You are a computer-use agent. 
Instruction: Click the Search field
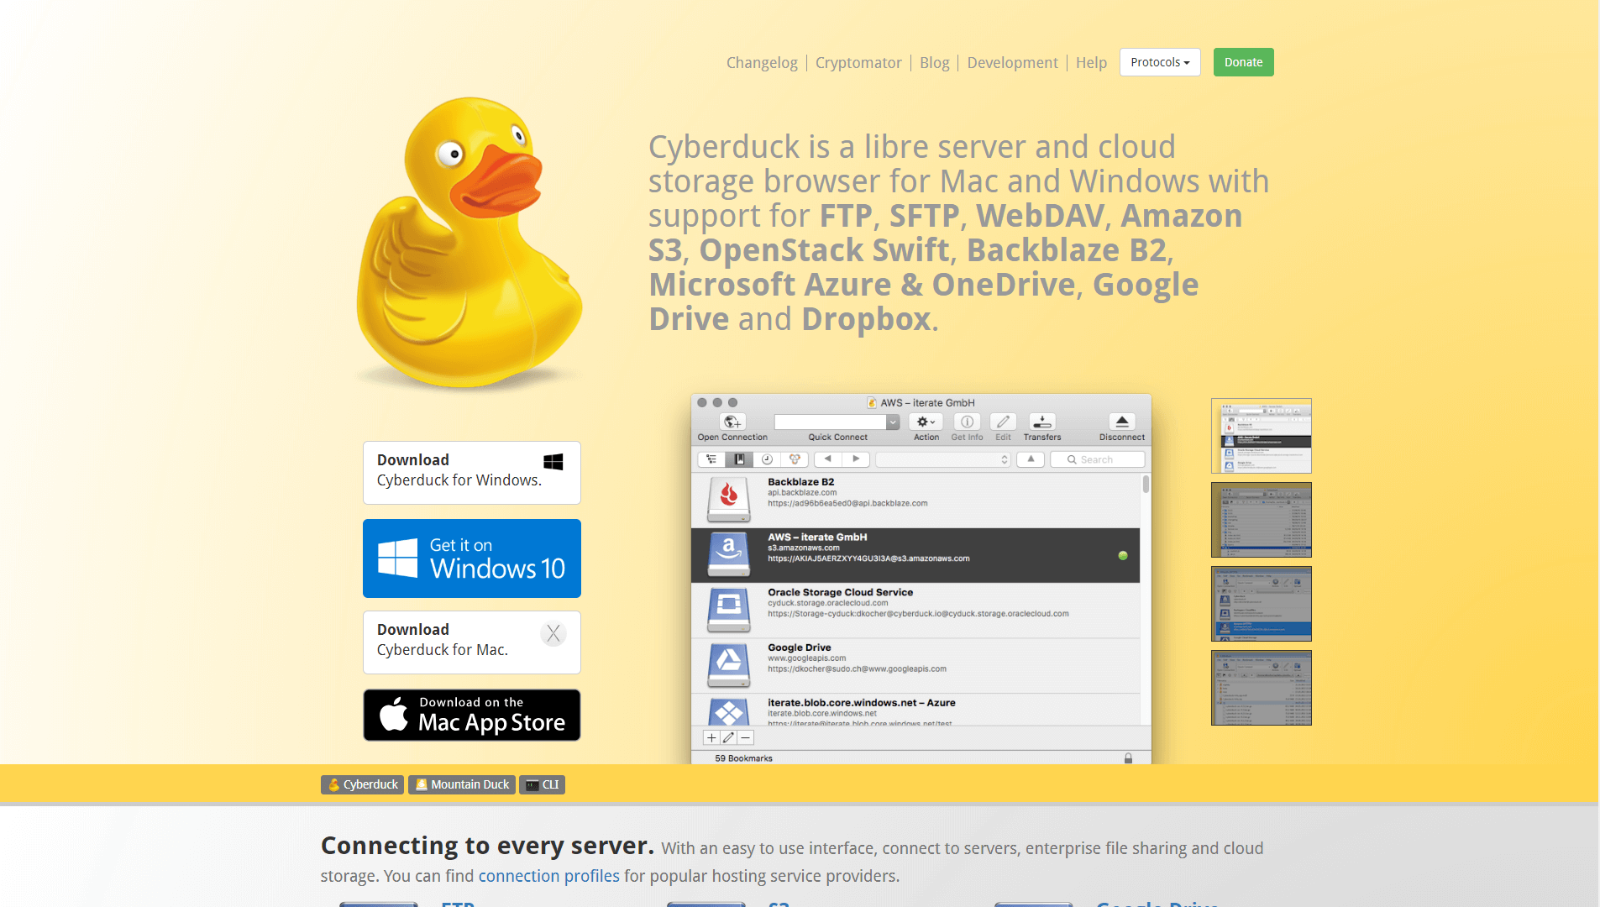[x=1098, y=459]
